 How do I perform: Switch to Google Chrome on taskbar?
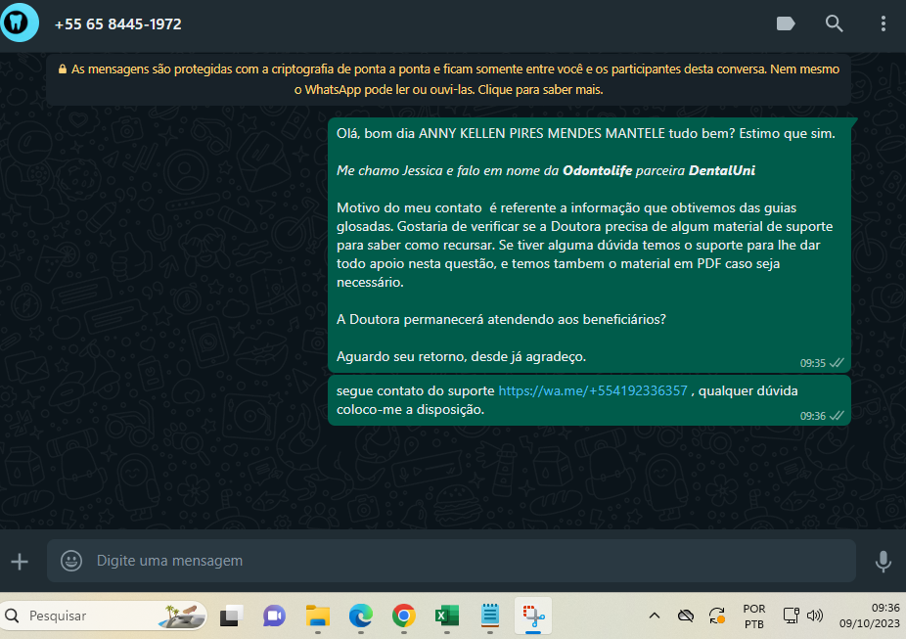point(404,616)
